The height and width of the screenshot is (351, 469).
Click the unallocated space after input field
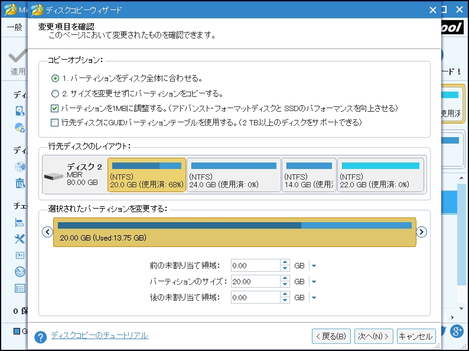pyautogui.click(x=255, y=298)
